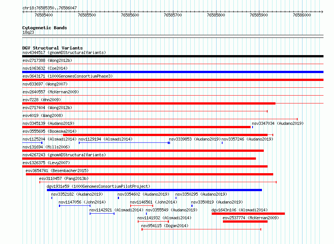Open the nsv1129194 (Alsmadi2014) variant

(x=106, y=139)
